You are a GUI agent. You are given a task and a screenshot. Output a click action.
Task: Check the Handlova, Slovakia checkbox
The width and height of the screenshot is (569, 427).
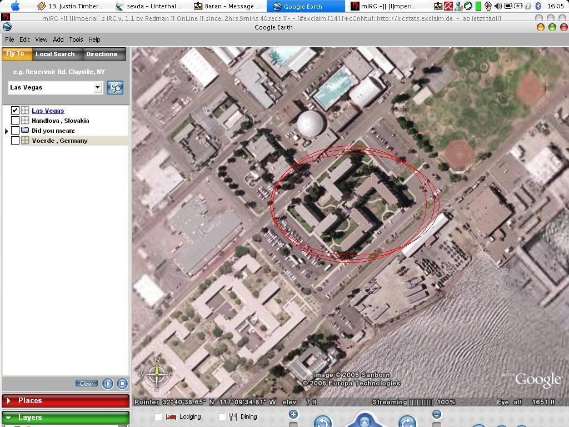[x=15, y=120]
